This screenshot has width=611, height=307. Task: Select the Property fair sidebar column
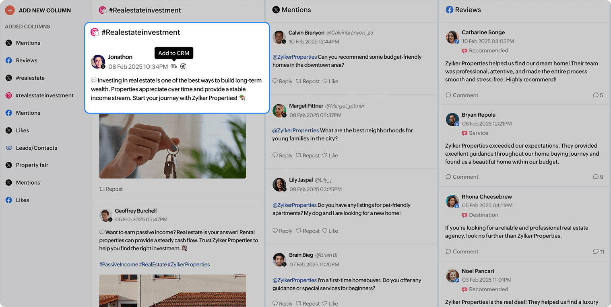coord(32,165)
